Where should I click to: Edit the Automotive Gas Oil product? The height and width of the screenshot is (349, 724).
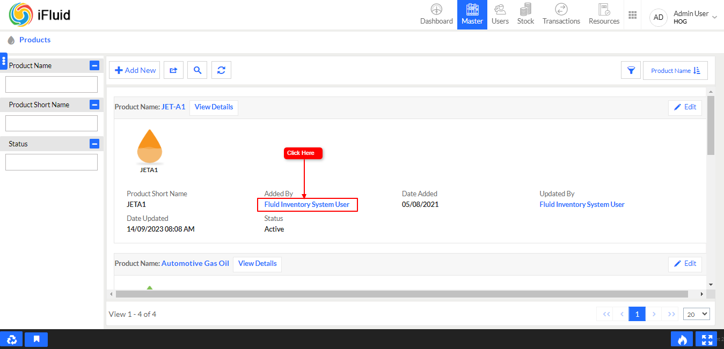pyautogui.click(x=685, y=264)
